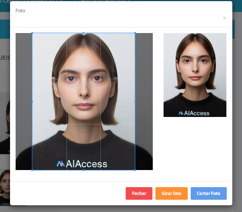Dismiss the Foto dialog using the X

click(x=224, y=18)
